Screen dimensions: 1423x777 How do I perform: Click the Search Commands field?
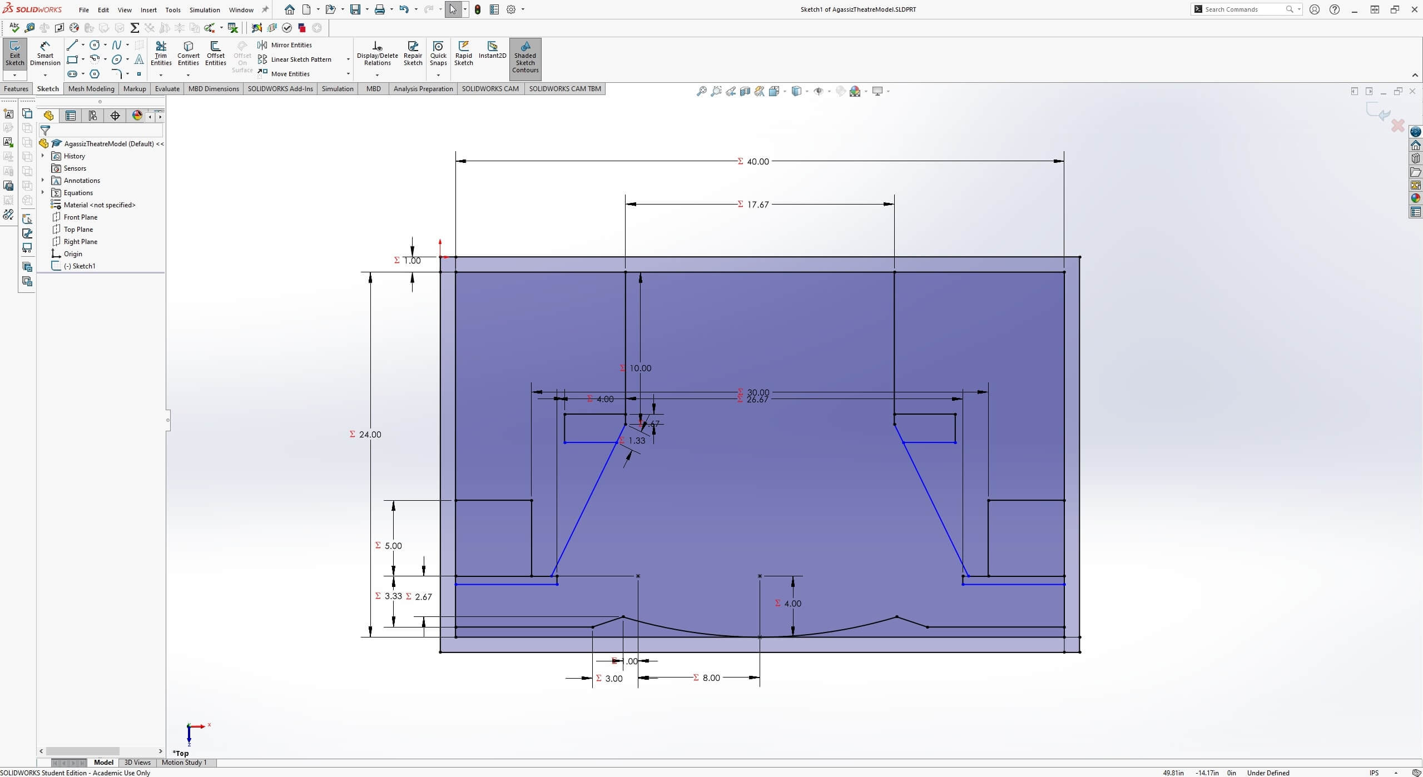coord(1243,9)
